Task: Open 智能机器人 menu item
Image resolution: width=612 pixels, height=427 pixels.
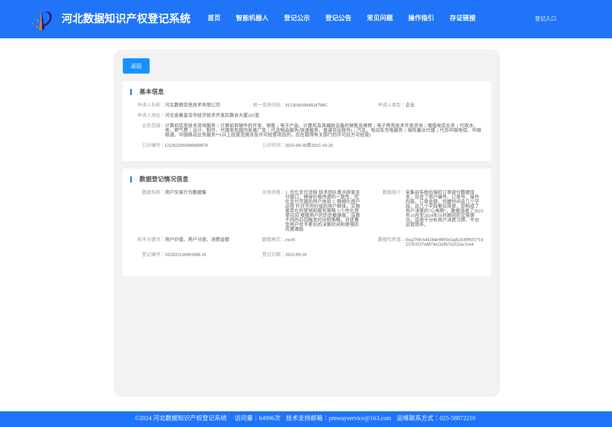Action: 252,18
